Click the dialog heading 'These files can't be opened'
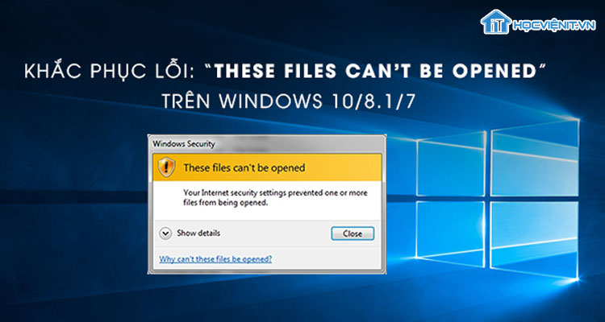Viewport: 605px width, 322px height. pyautogui.click(x=244, y=168)
